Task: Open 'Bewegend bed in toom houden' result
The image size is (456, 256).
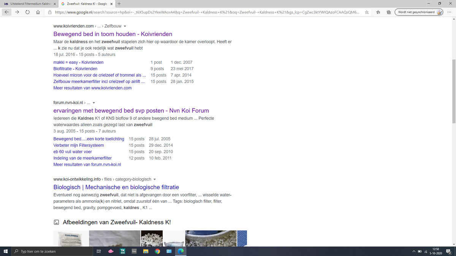Action: click(112, 34)
